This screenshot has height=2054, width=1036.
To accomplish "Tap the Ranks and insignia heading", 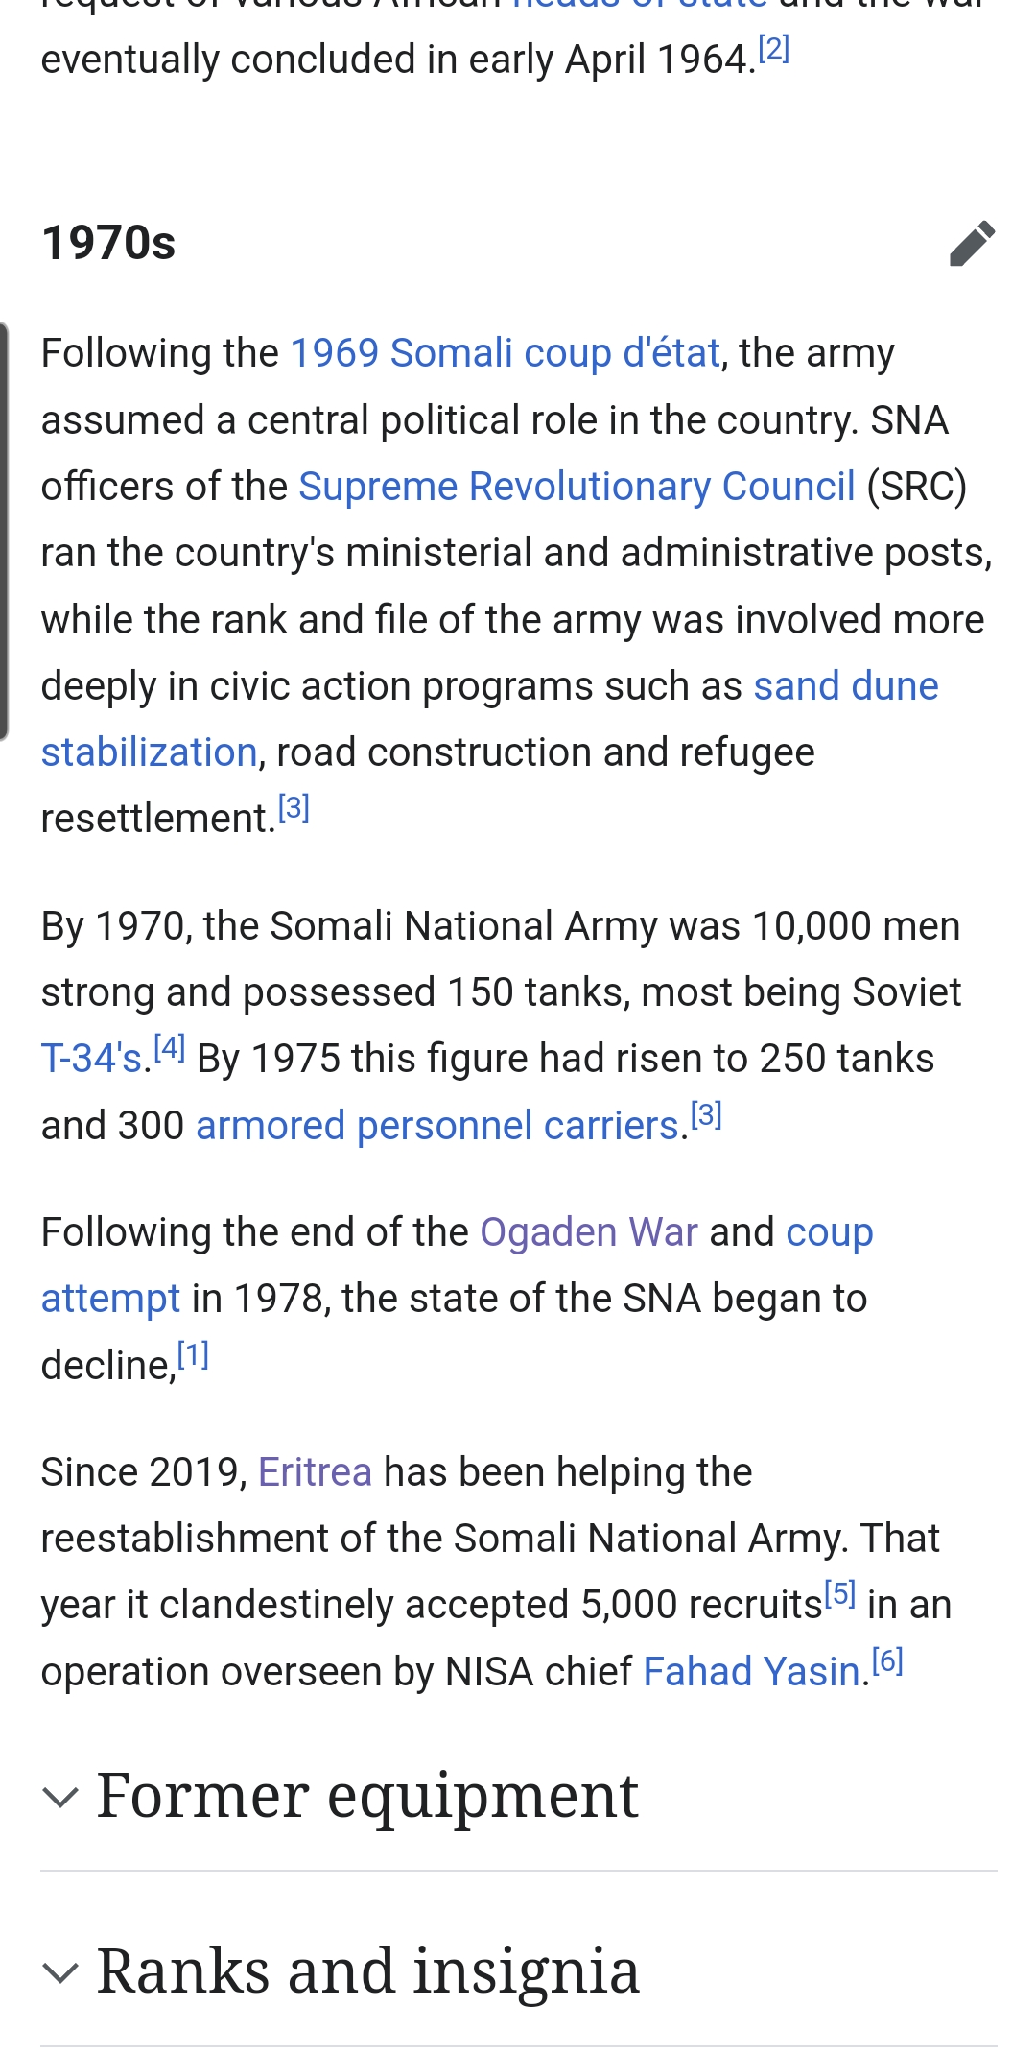I will [368, 1972].
